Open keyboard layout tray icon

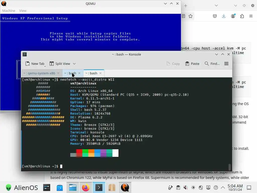[208, 187]
